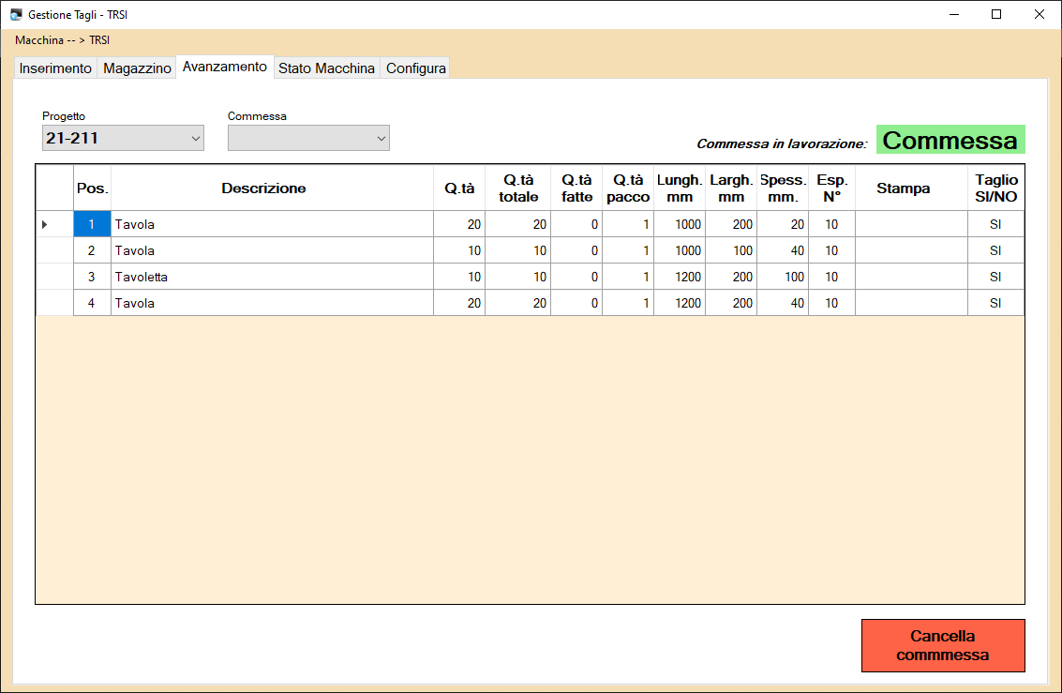Image resolution: width=1062 pixels, height=693 pixels.
Task: Open the Progetto dropdown
Action: coord(122,138)
